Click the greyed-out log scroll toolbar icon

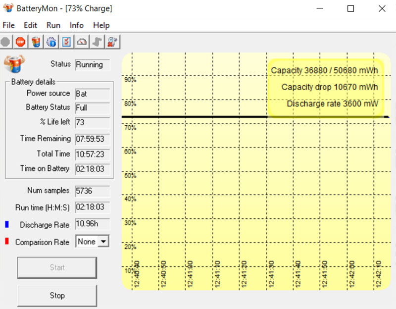[x=97, y=42]
